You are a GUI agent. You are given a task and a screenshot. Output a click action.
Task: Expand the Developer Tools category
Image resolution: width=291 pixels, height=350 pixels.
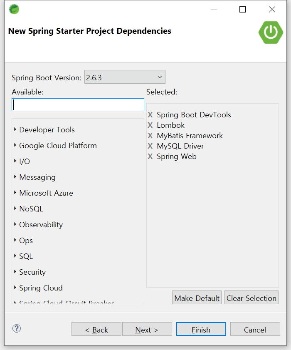tap(15, 129)
